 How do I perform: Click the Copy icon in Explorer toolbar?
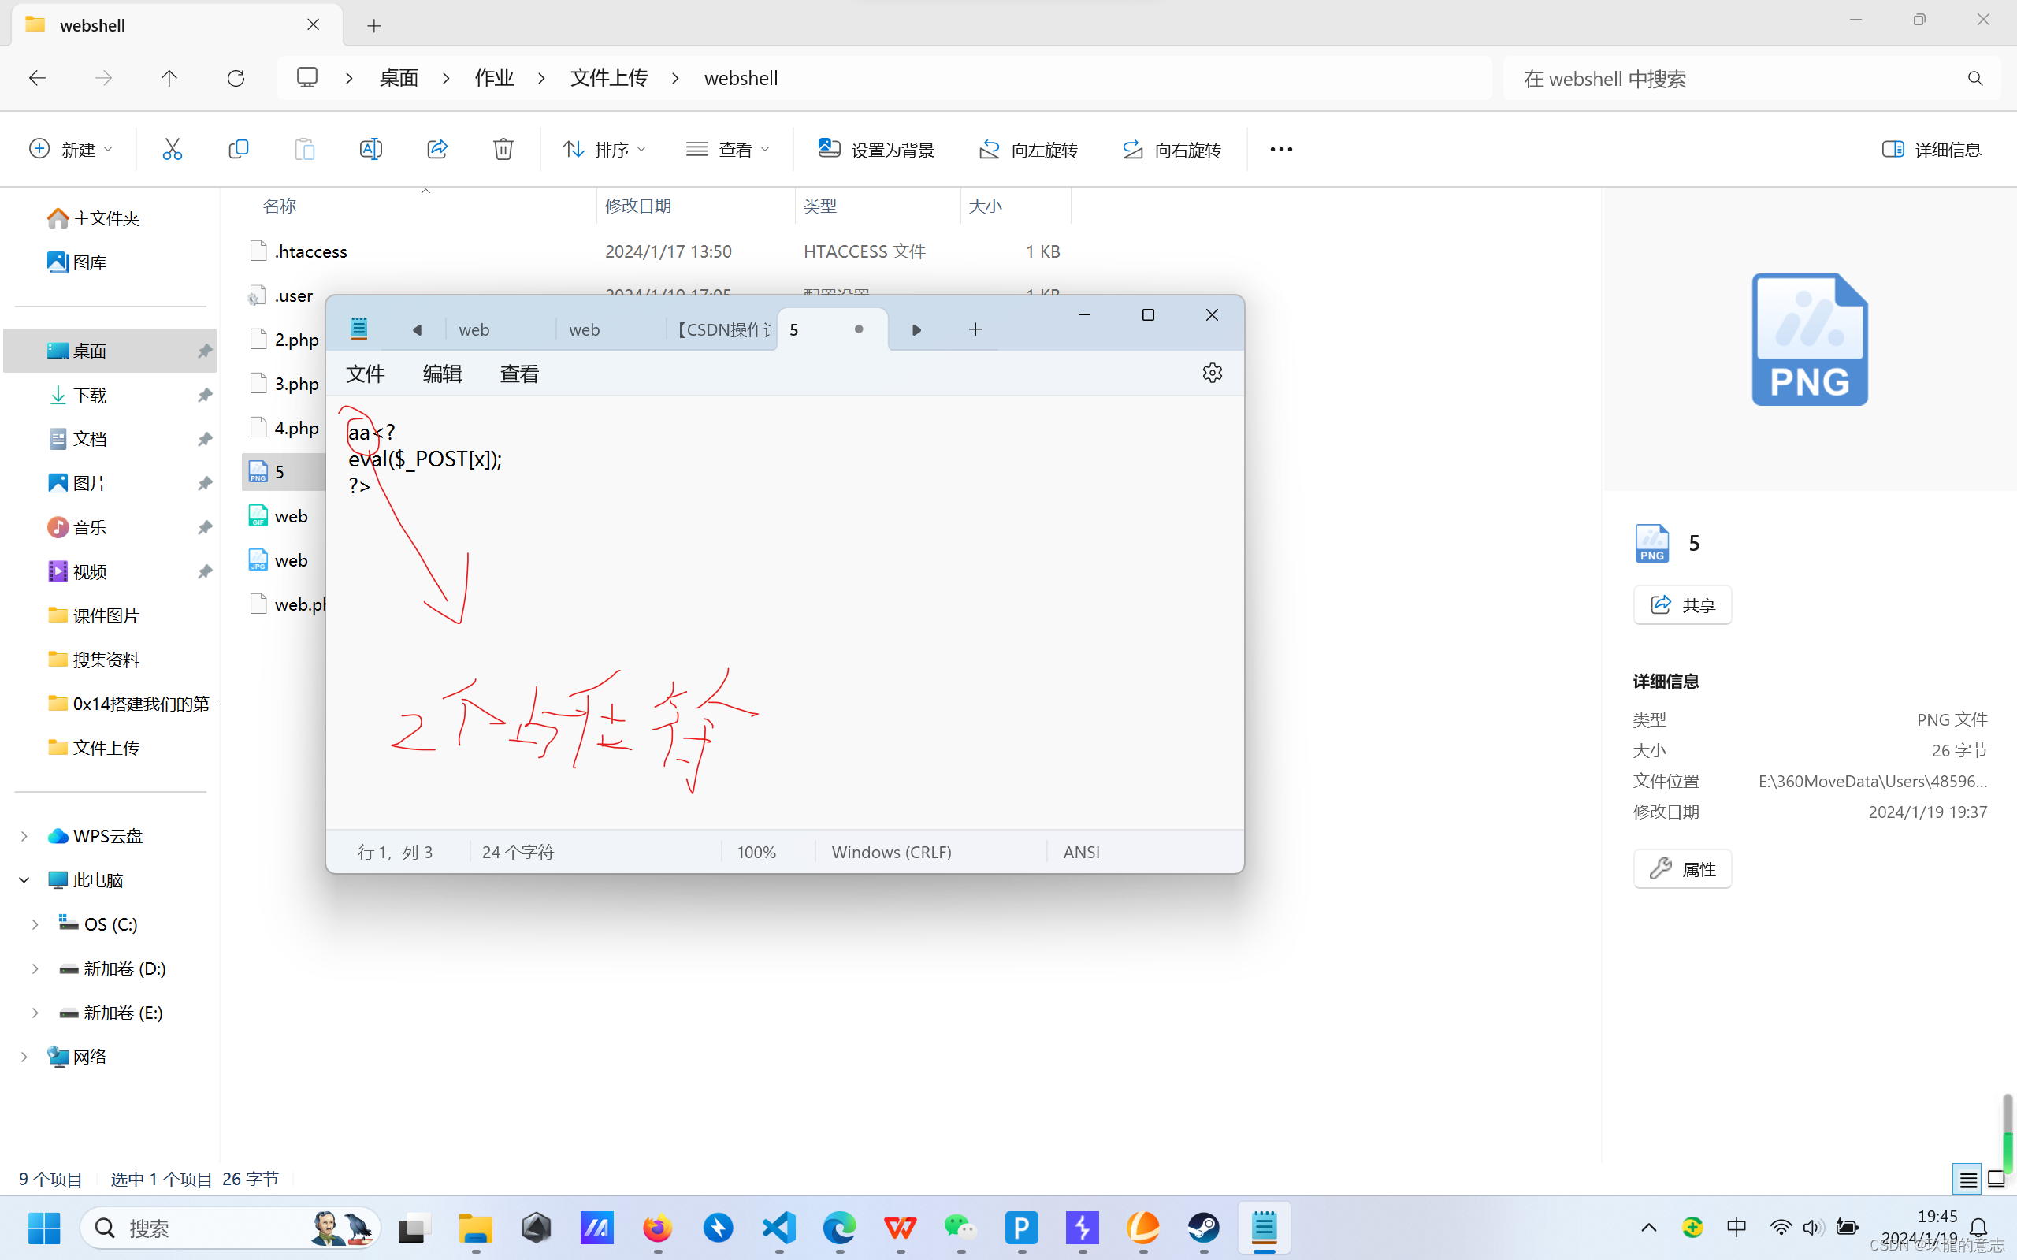(x=238, y=149)
